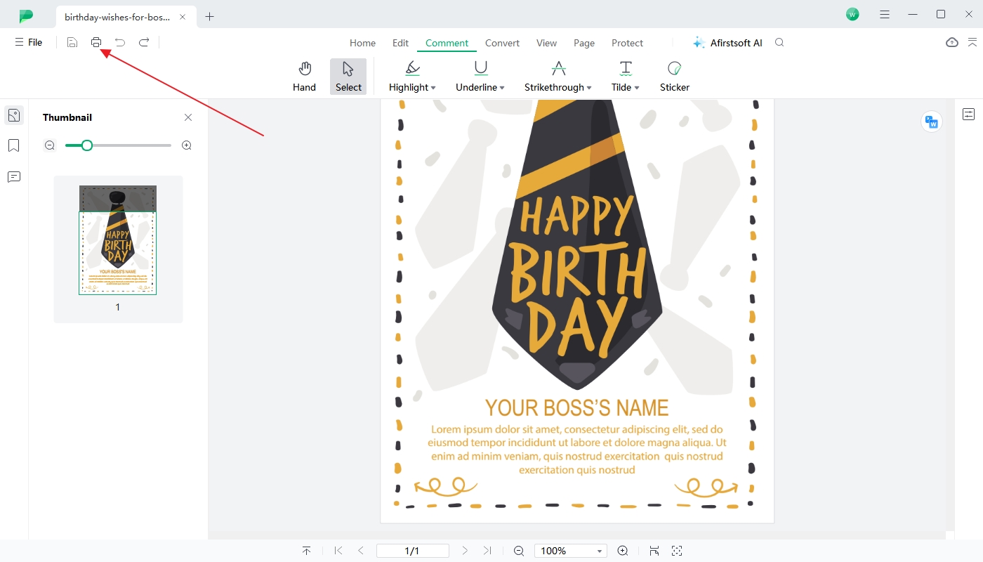Switch to the Comment tab
This screenshot has height=562, width=983.
click(x=447, y=43)
